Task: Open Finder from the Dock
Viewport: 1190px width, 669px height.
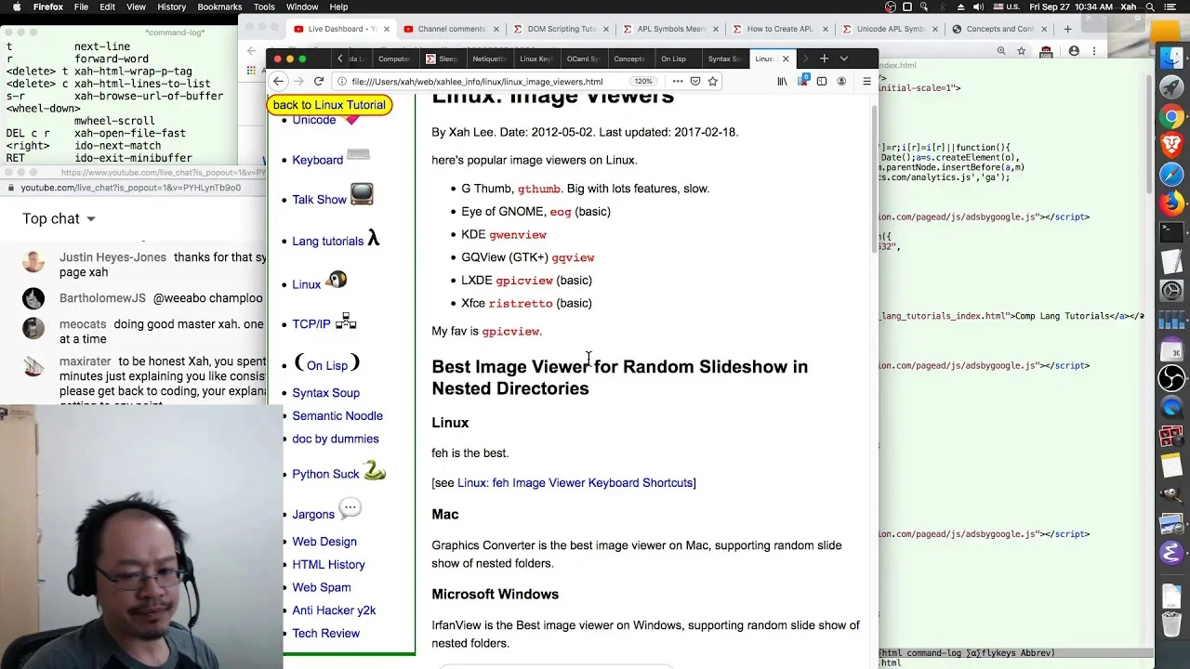Action: 1171,58
